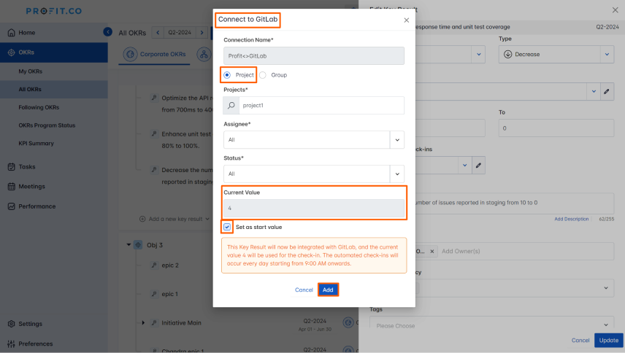Click the Performance chart icon
The image size is (625, 353).
pos(11,206)
